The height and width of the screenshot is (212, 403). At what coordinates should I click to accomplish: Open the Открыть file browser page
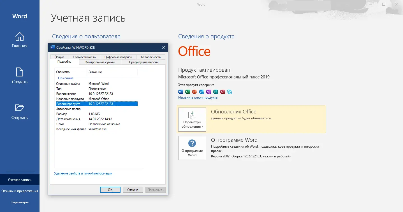pos(20,112)
